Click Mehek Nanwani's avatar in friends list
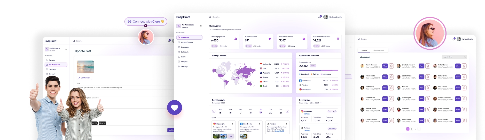Image resolution: width=485 pixels, height=140 pixels. (x=362, y=66)
